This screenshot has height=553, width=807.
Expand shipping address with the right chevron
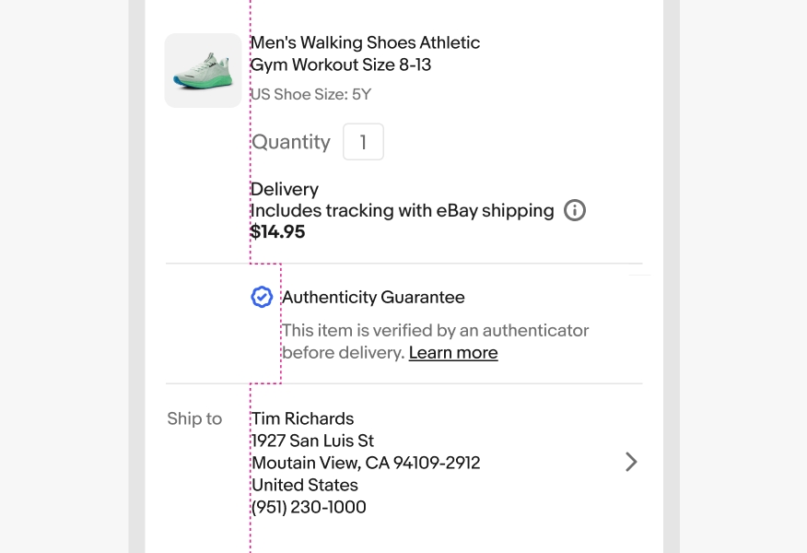click(631, 462)
